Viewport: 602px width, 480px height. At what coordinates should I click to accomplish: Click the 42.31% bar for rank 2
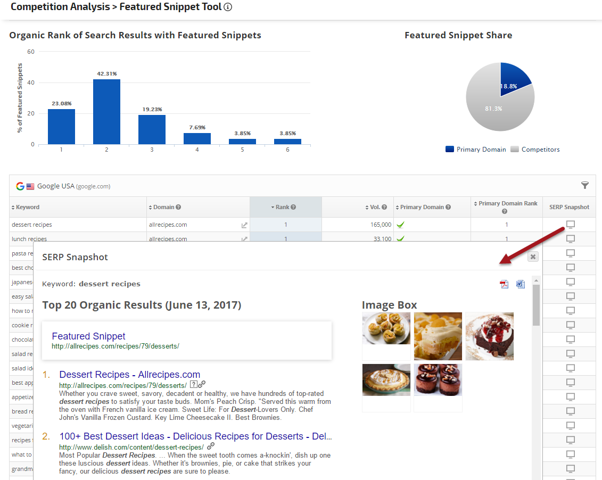[106, 112]
